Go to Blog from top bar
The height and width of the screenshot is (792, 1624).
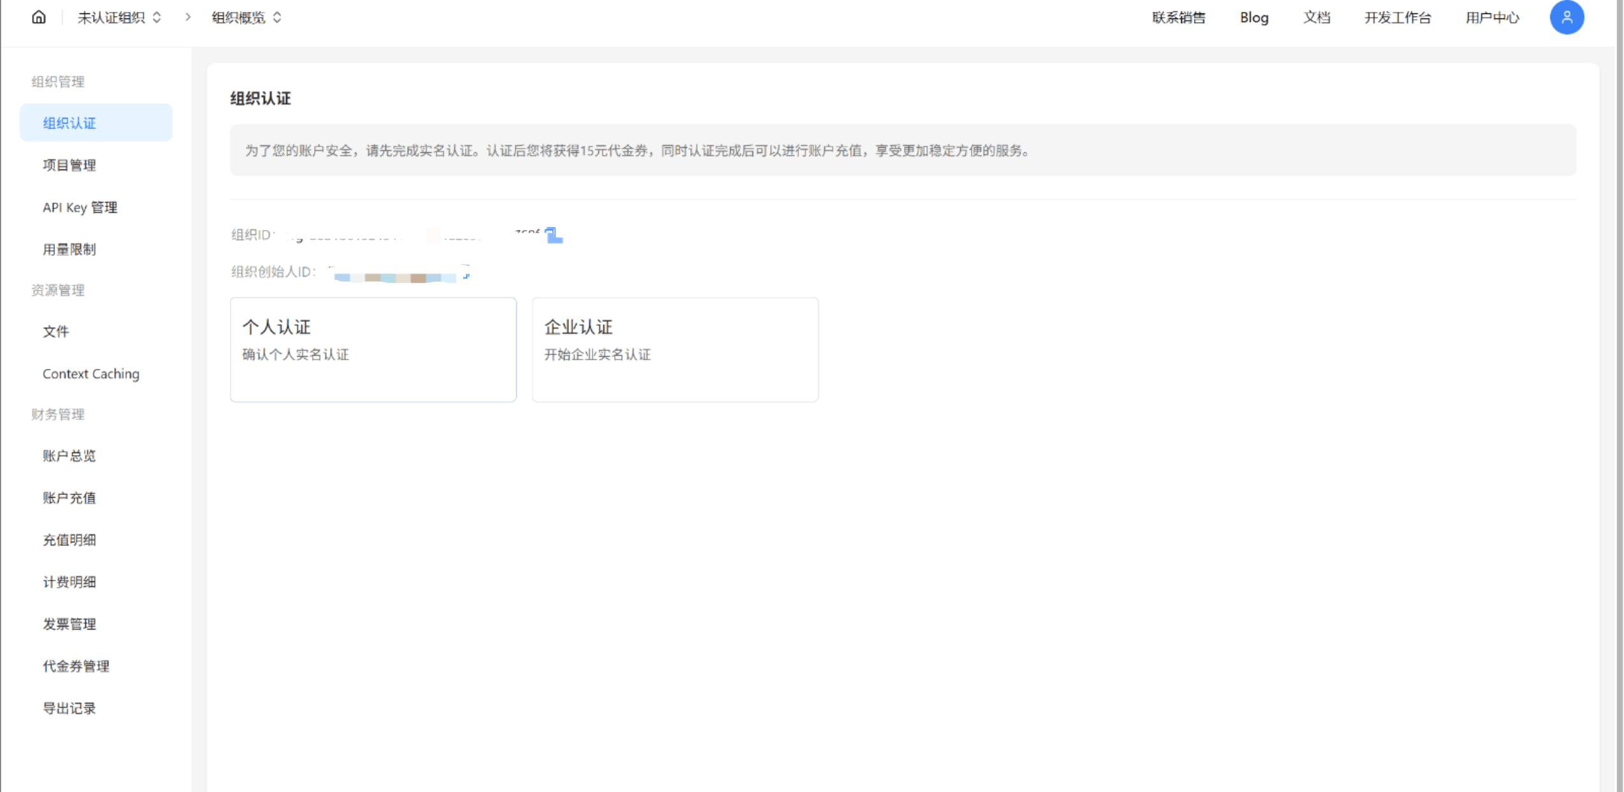(1253, 17)
